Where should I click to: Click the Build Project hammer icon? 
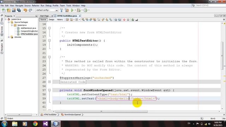pos(61,10)
